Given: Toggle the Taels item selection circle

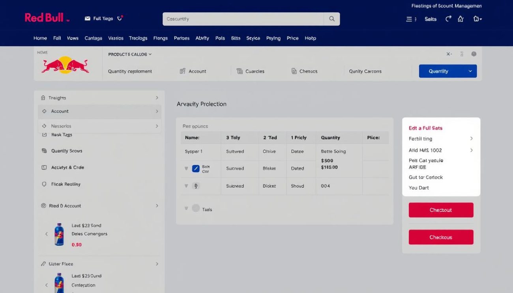Looking at the screenshot, I should 195,208.
